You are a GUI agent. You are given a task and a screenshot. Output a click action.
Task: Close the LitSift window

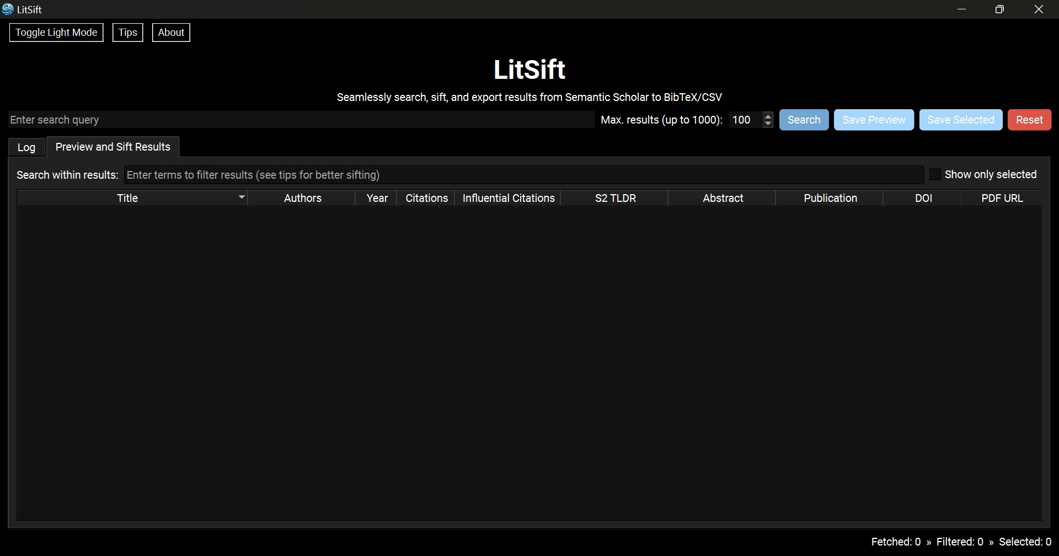pos(1039,9)
